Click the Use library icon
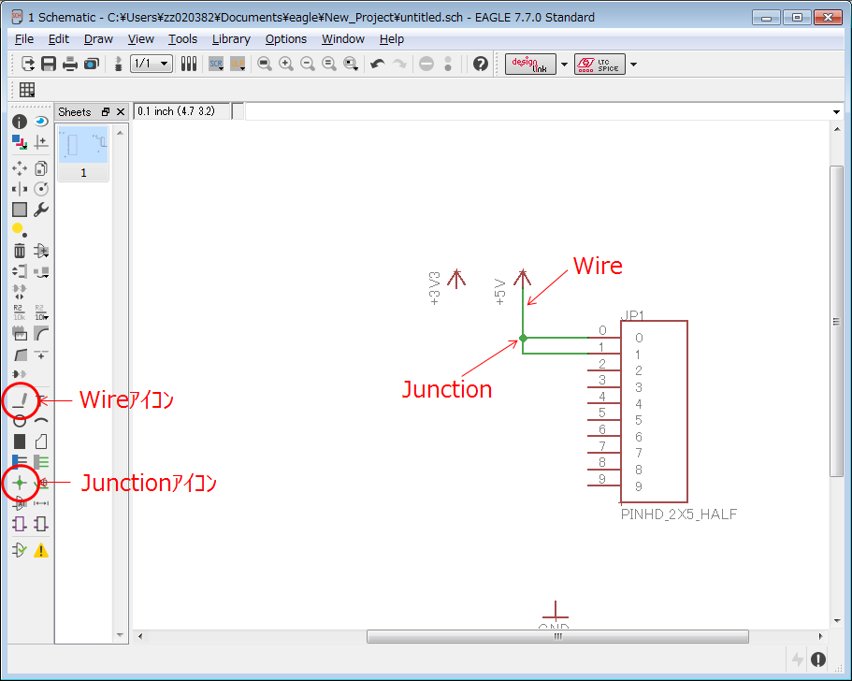 click(x=189, y=64)
